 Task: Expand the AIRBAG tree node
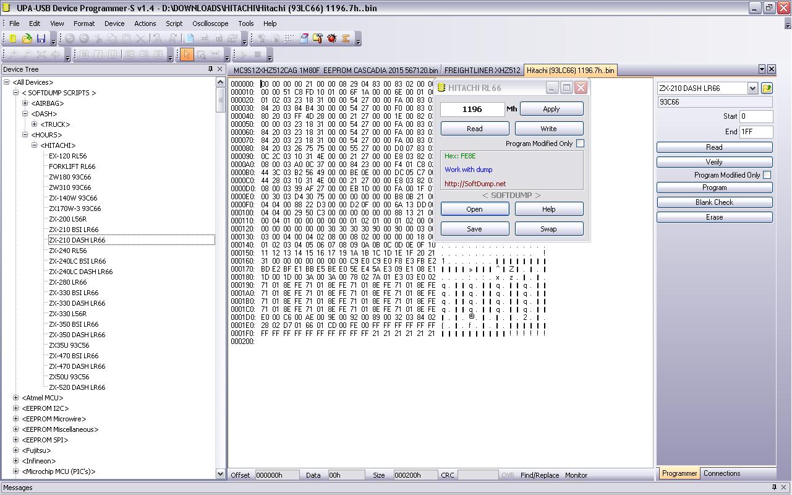25,103
